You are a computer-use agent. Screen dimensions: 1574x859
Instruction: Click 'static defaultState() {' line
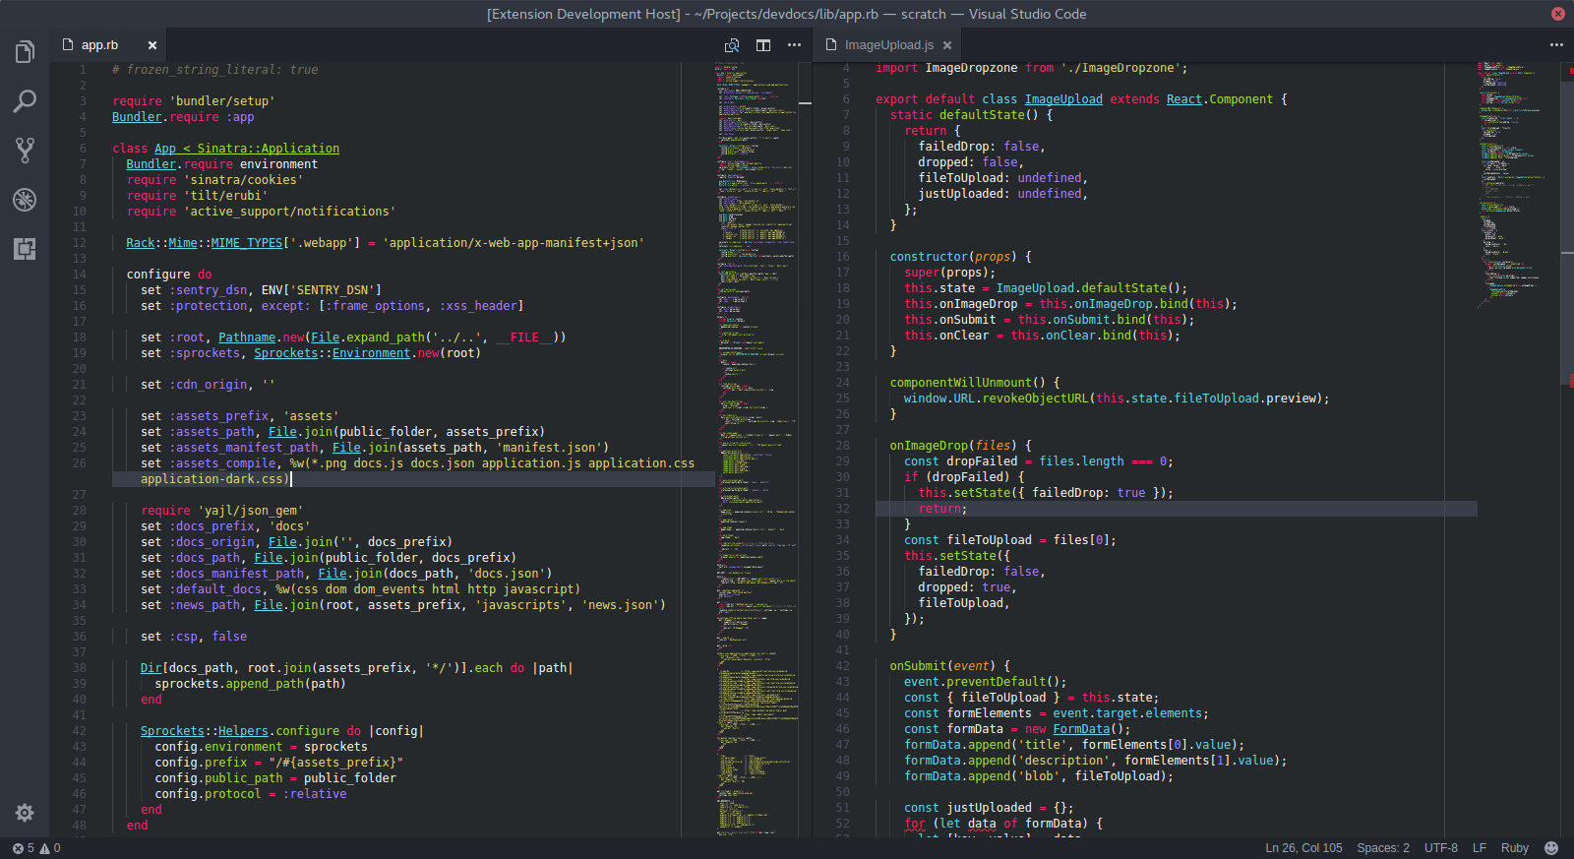coord(972,115)
